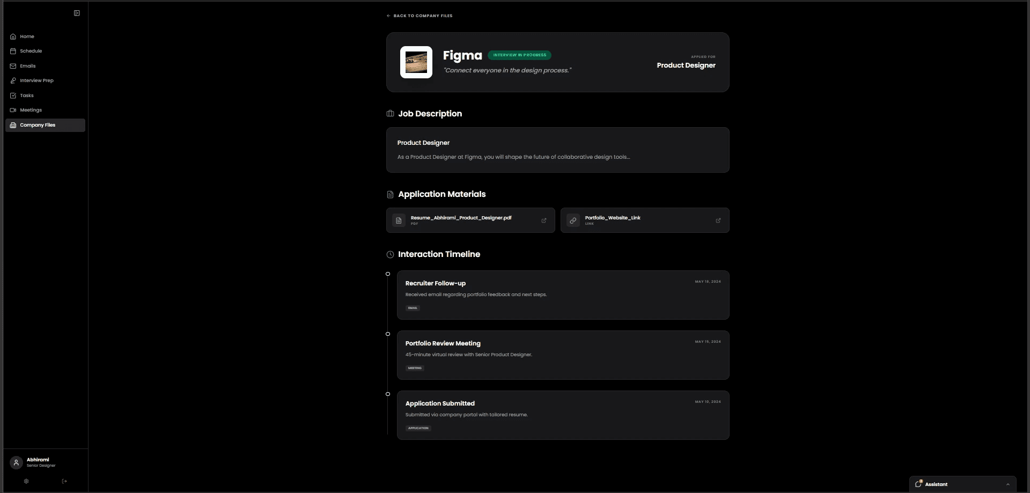Open Portfolio_Website_Link material

[645, 220]
